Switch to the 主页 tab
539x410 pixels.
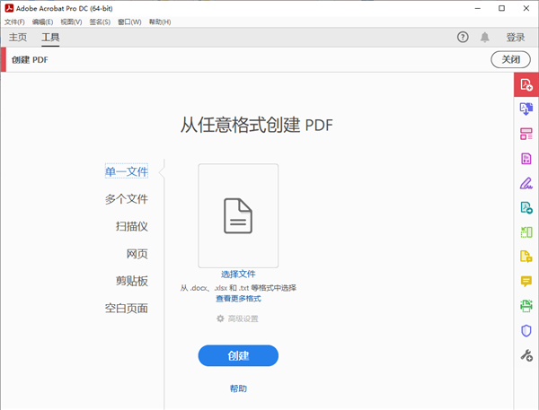pyautogui.click(x=18, y=37)
